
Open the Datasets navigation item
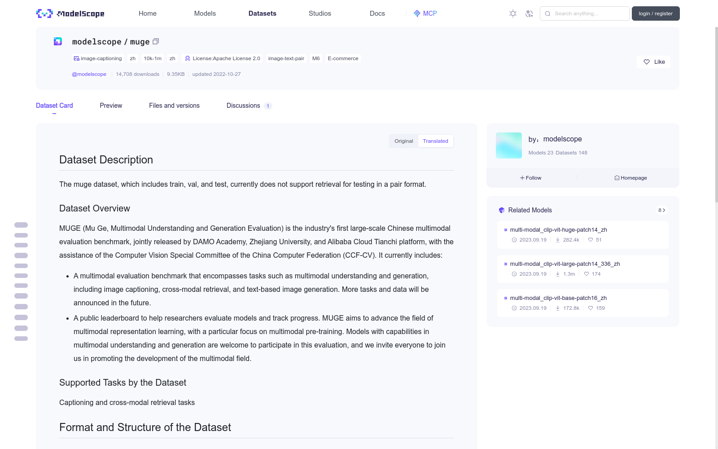[263, 13]
